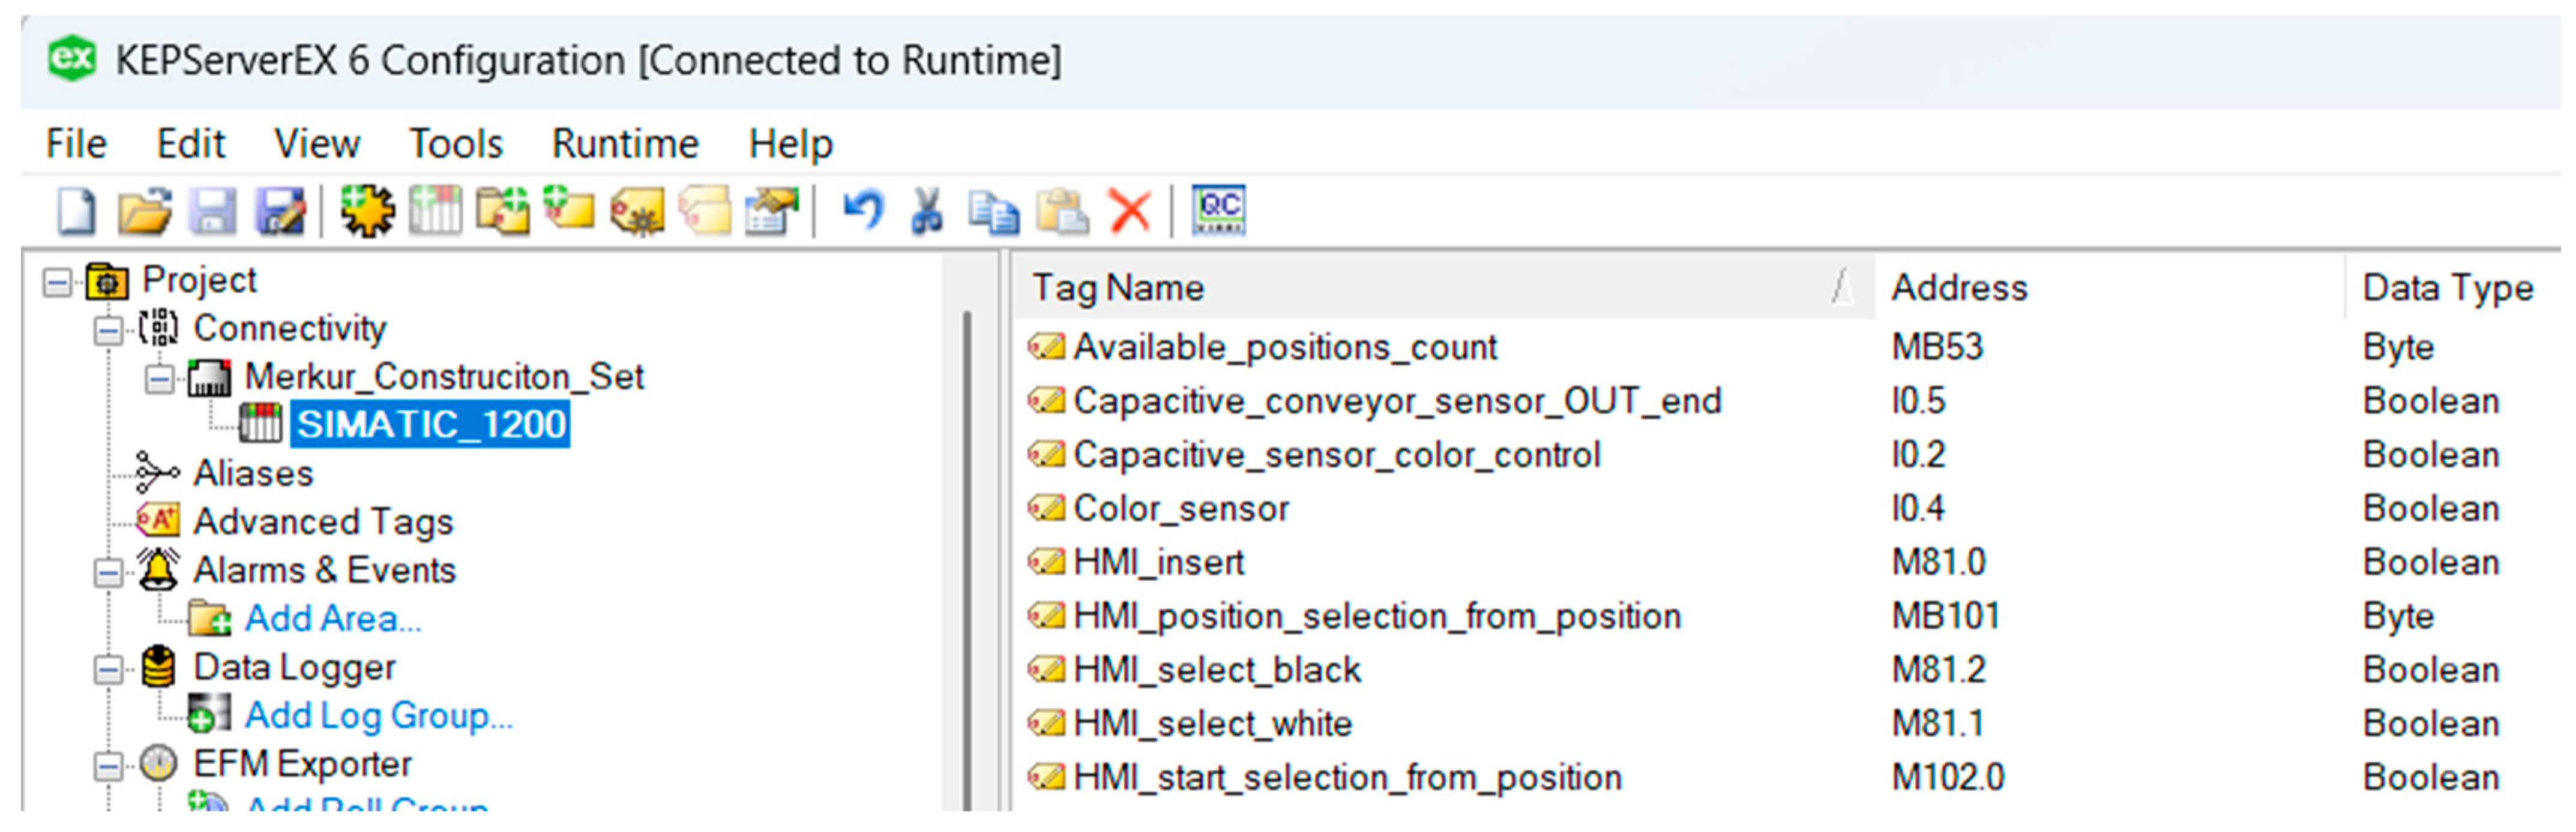Image resolution: width=2576 pixels, height=832 pixels.
Task: Select the HMI_select_white tag
Action: point(1213,724)
